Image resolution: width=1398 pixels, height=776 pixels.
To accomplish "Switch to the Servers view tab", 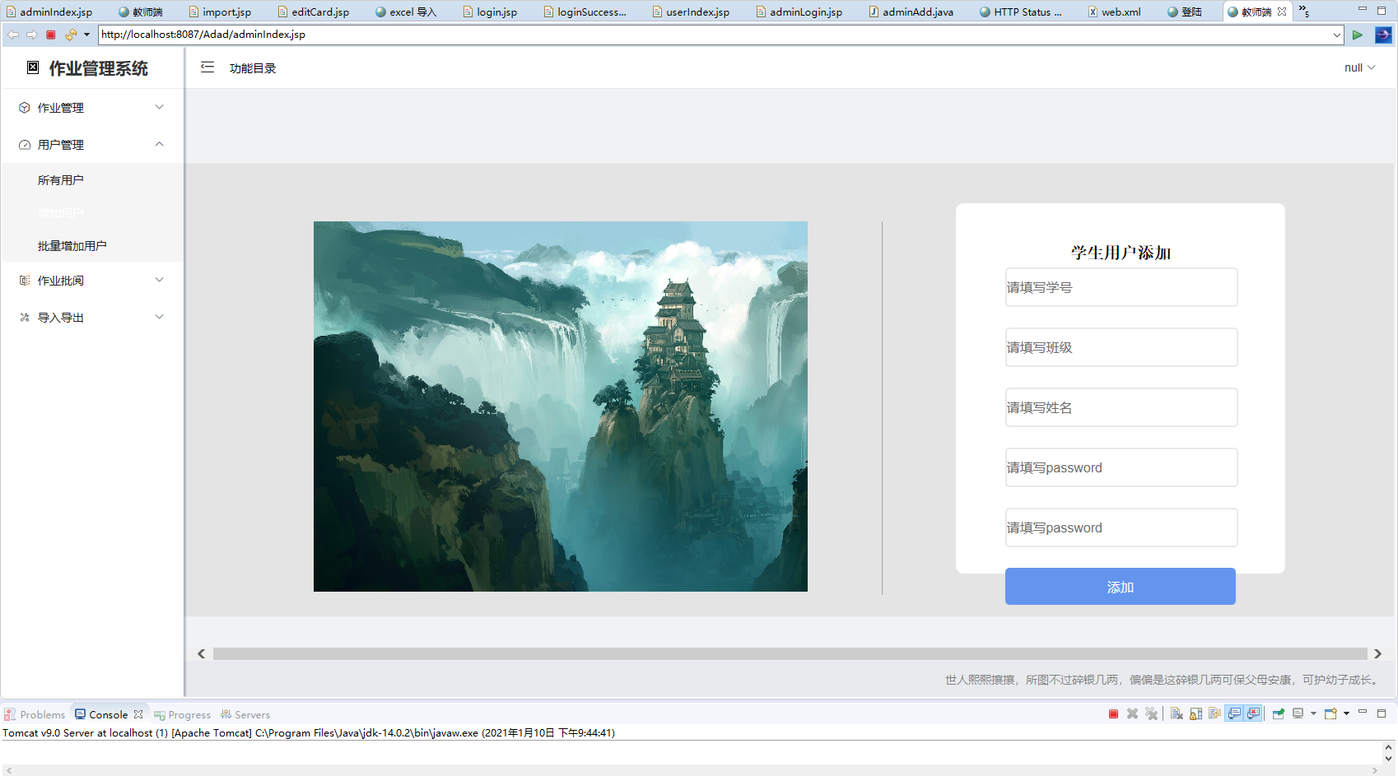I will [245, 714].
